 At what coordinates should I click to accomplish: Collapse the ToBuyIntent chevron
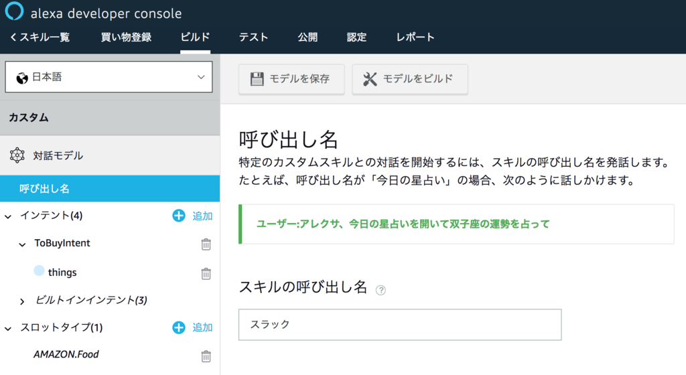tap(22, 245)
